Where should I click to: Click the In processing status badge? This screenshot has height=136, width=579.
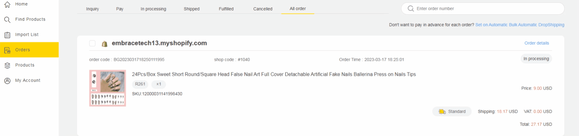click(536, 59)
